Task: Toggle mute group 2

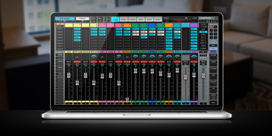Action: pyautogui.click(x=216, y=27)
